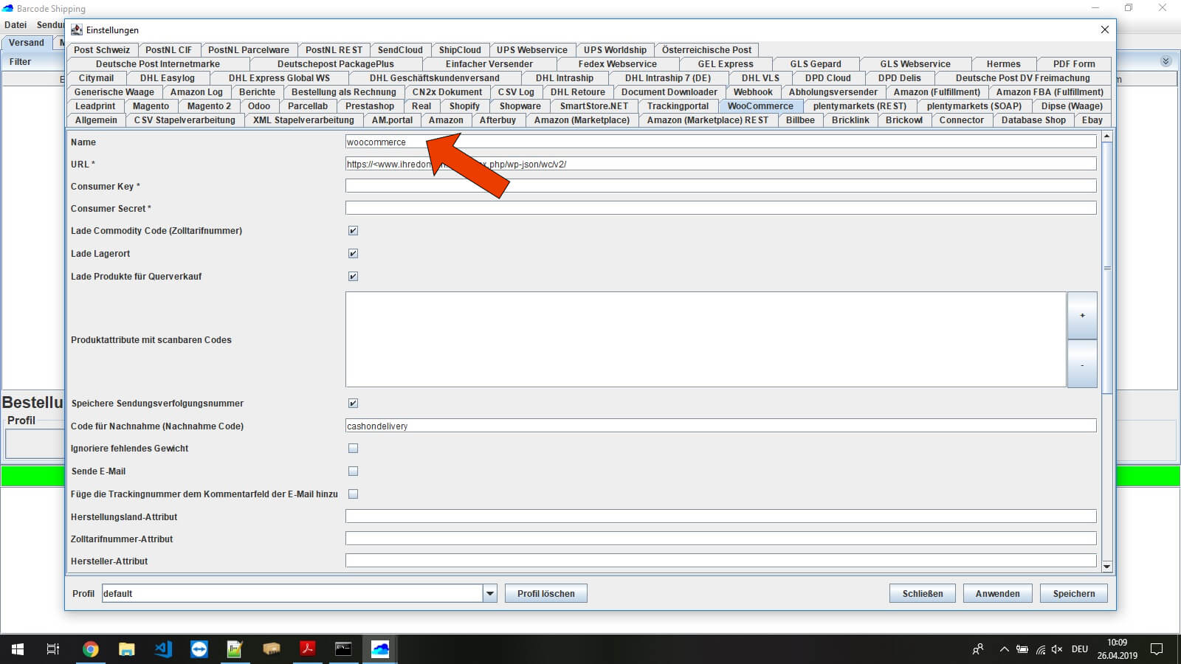
Task: Open the Billbee settings tab
Action: (800, 120)
